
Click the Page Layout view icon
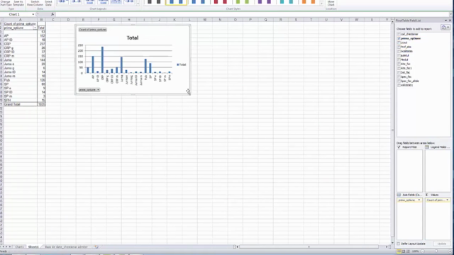tap(404, 251)
